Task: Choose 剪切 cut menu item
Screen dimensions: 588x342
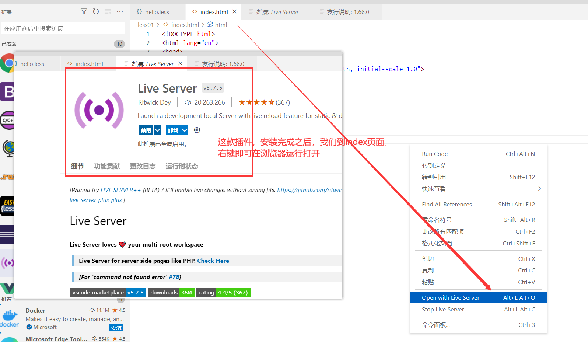Action: 478,259
